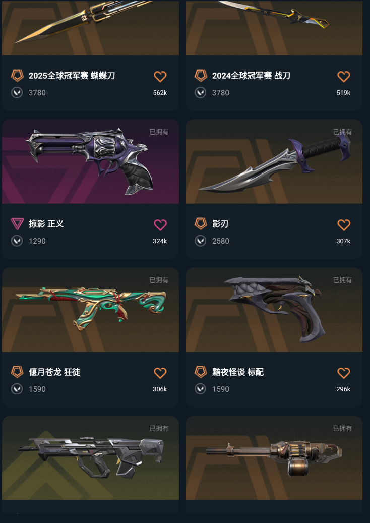Click the pink triangle tier icon beside 掠影 正义
Viewport: 370px width, 523px height.
(17, 223)
